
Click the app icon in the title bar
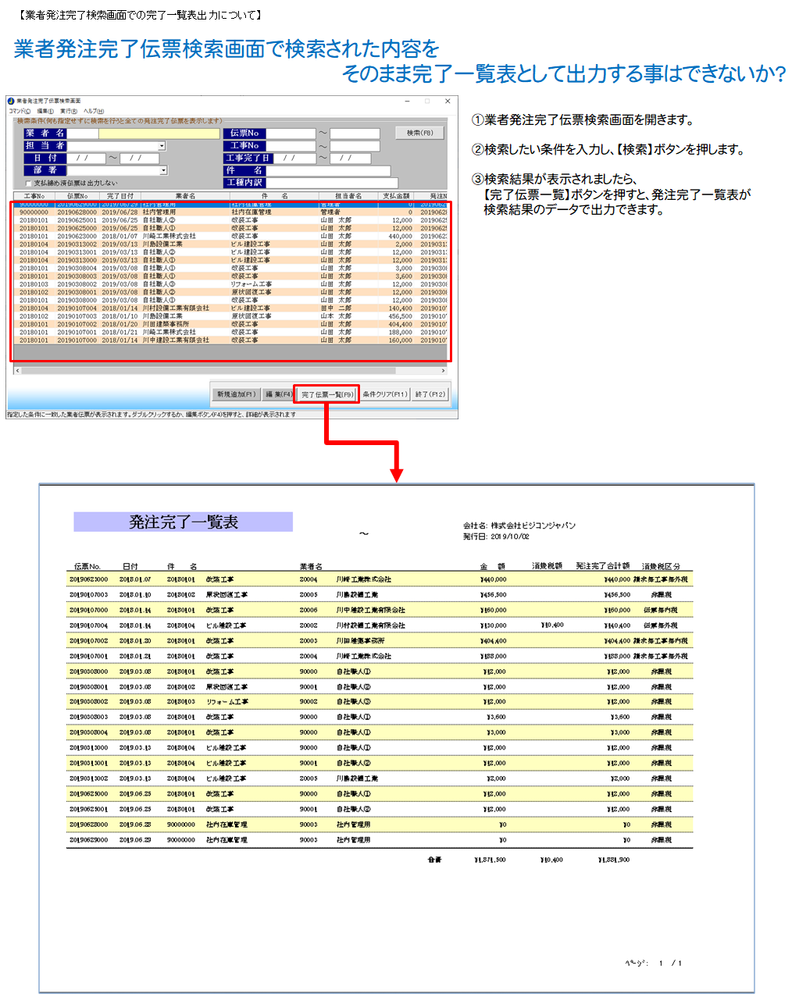[11, 101]
